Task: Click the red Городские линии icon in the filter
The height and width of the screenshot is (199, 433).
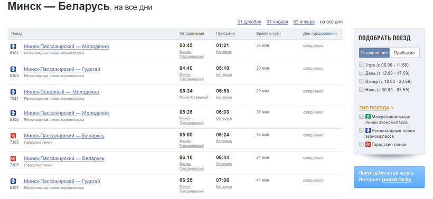Action: click(368, 144)
